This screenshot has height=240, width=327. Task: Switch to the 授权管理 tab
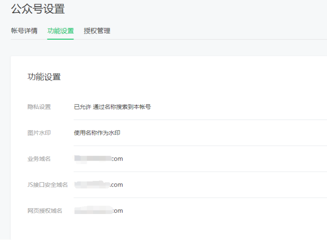(x=97, y=31)
